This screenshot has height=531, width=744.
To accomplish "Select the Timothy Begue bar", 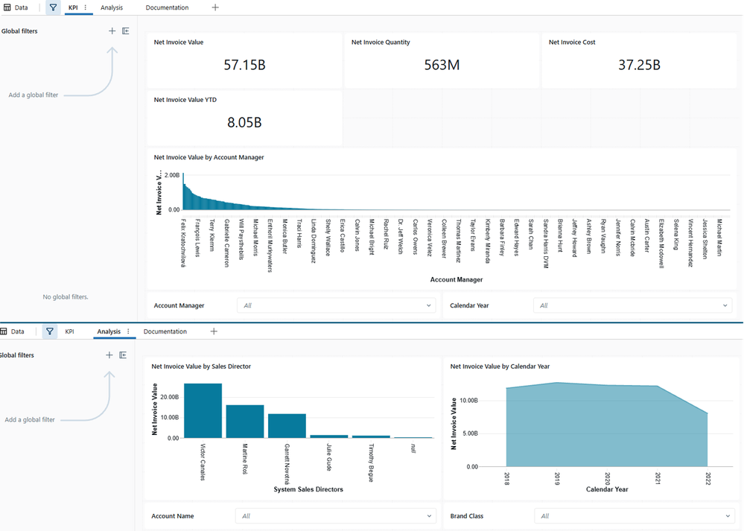I will pos(371,436).
